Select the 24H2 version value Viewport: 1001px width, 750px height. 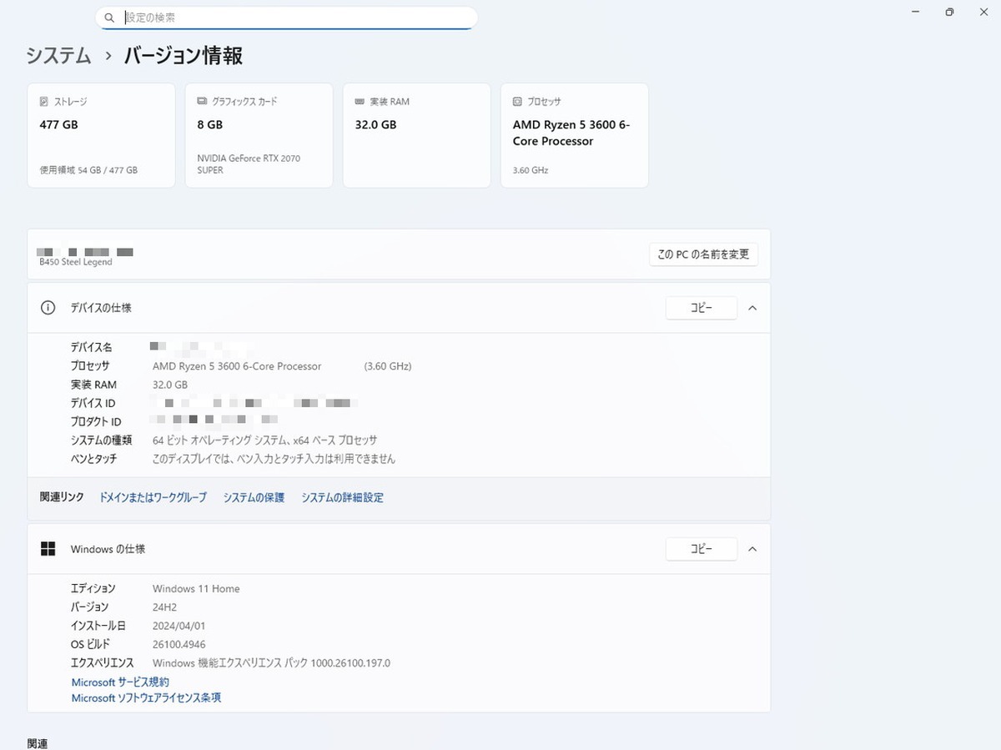coord(164,607)
